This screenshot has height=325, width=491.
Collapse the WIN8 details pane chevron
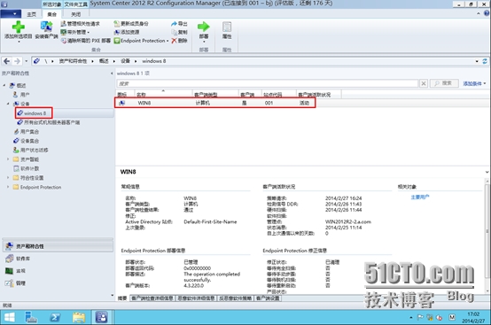487,172
